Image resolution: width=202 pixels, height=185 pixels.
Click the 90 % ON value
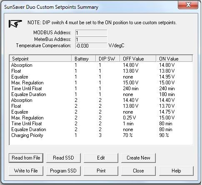164,135
